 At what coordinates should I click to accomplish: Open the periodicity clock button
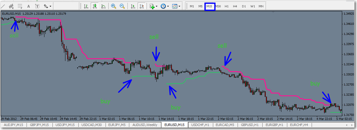[163, 6]
